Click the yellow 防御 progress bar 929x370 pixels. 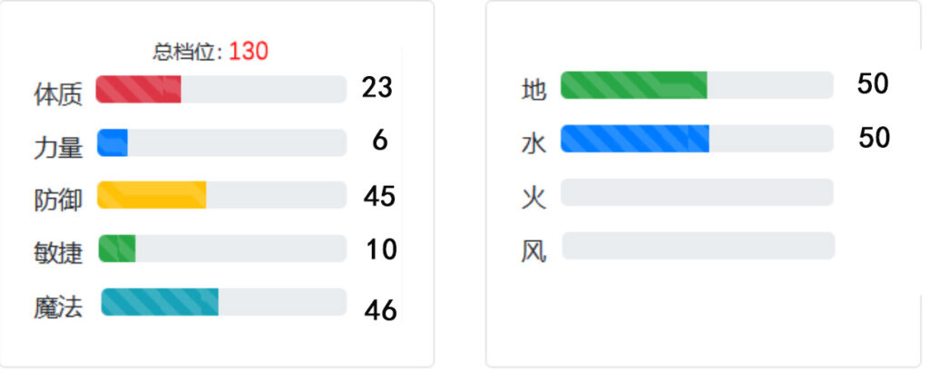[221, 195]
